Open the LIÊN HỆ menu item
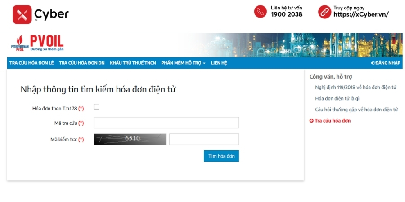Screen dimensions: 405x202 tap(219, 63)
